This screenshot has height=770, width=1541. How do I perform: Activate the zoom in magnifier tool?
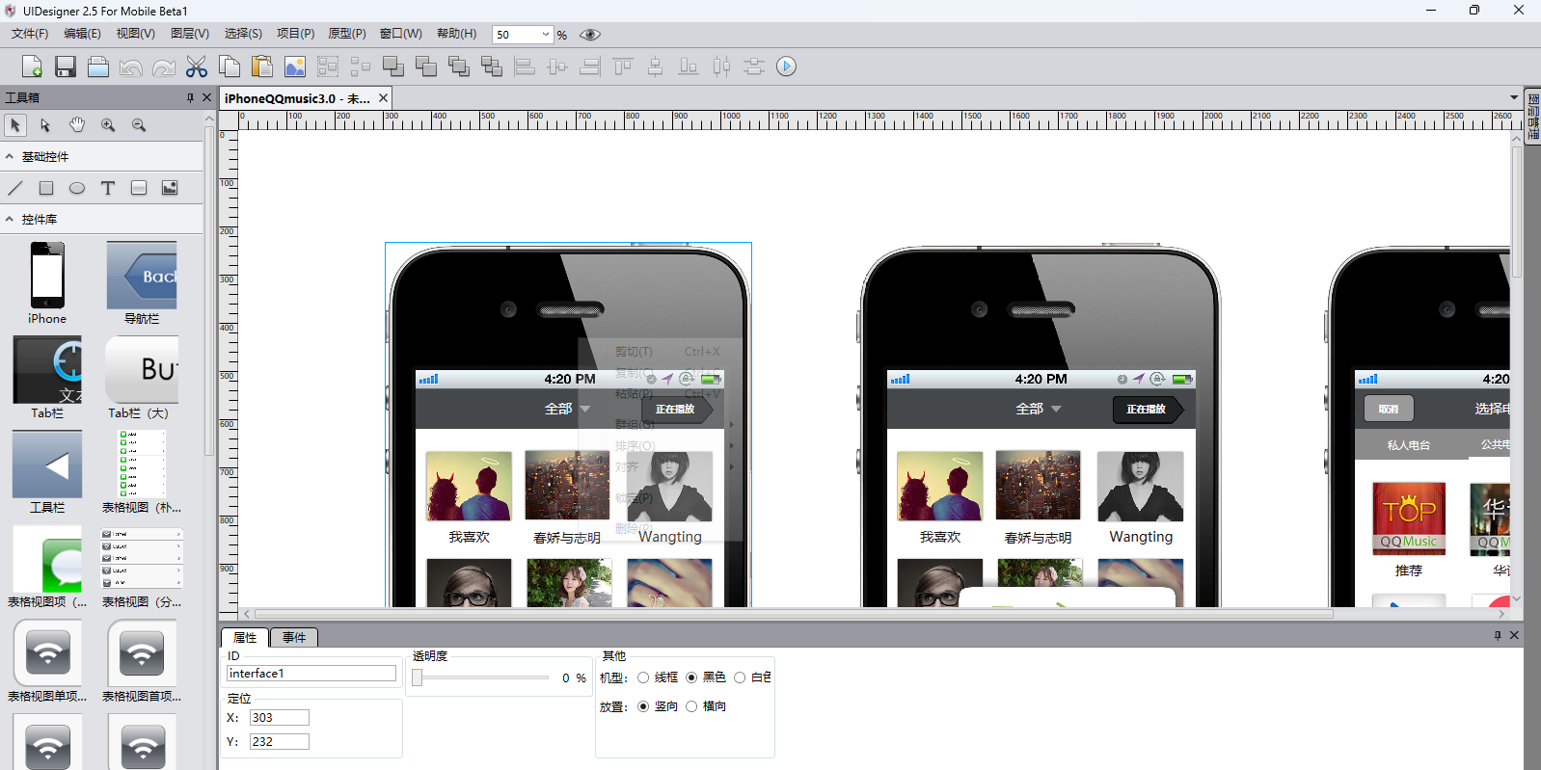tap(107, 125)
